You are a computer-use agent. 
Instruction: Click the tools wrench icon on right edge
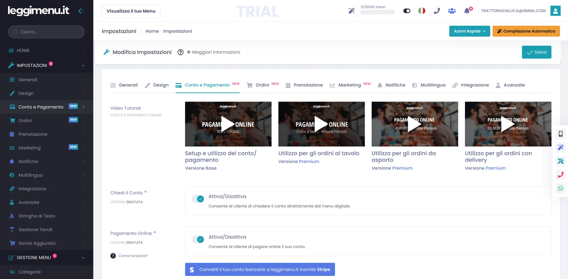coord(561,161)
